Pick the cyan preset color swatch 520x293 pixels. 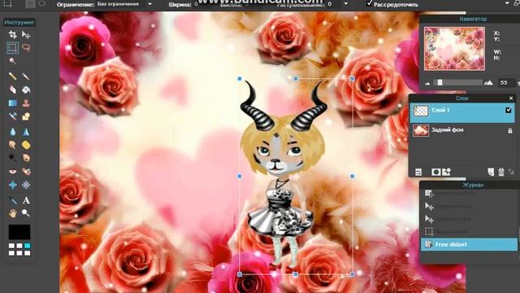27,246
